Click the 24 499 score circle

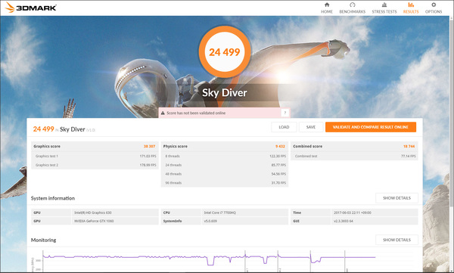(x=225, y=52)
